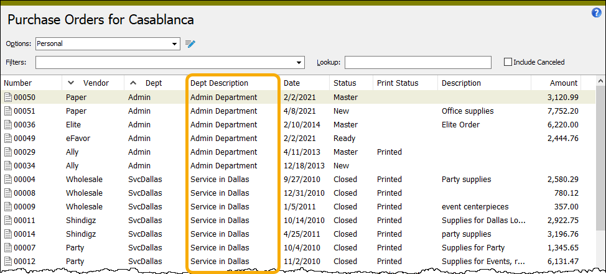Image resolution: width=606 pixels, height=274 pixels.
Task: Click the edit options pencil icon
Action: pos(190,43)
